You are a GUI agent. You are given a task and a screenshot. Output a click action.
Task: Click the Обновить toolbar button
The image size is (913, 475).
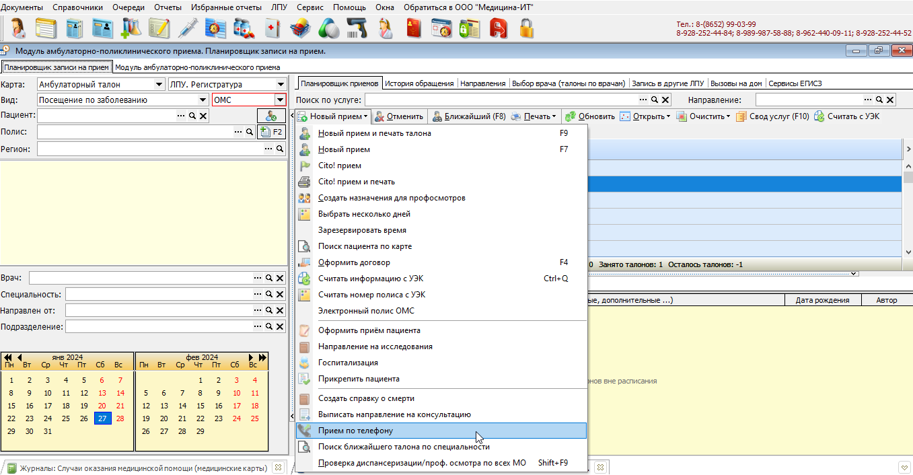click(x=589, y=116)
